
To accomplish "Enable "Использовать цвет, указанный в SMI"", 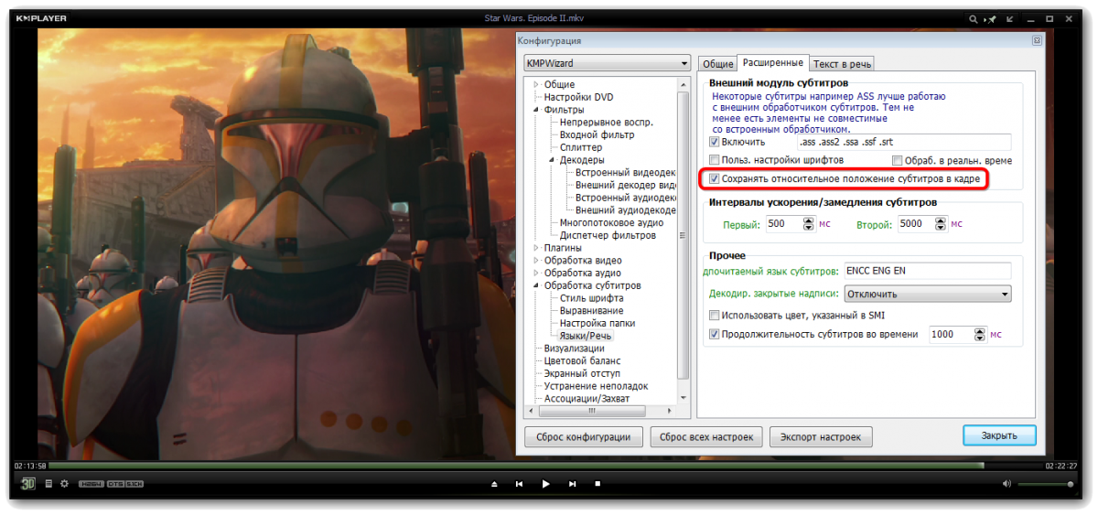I will pyautogui.click(x=715, y=315).
